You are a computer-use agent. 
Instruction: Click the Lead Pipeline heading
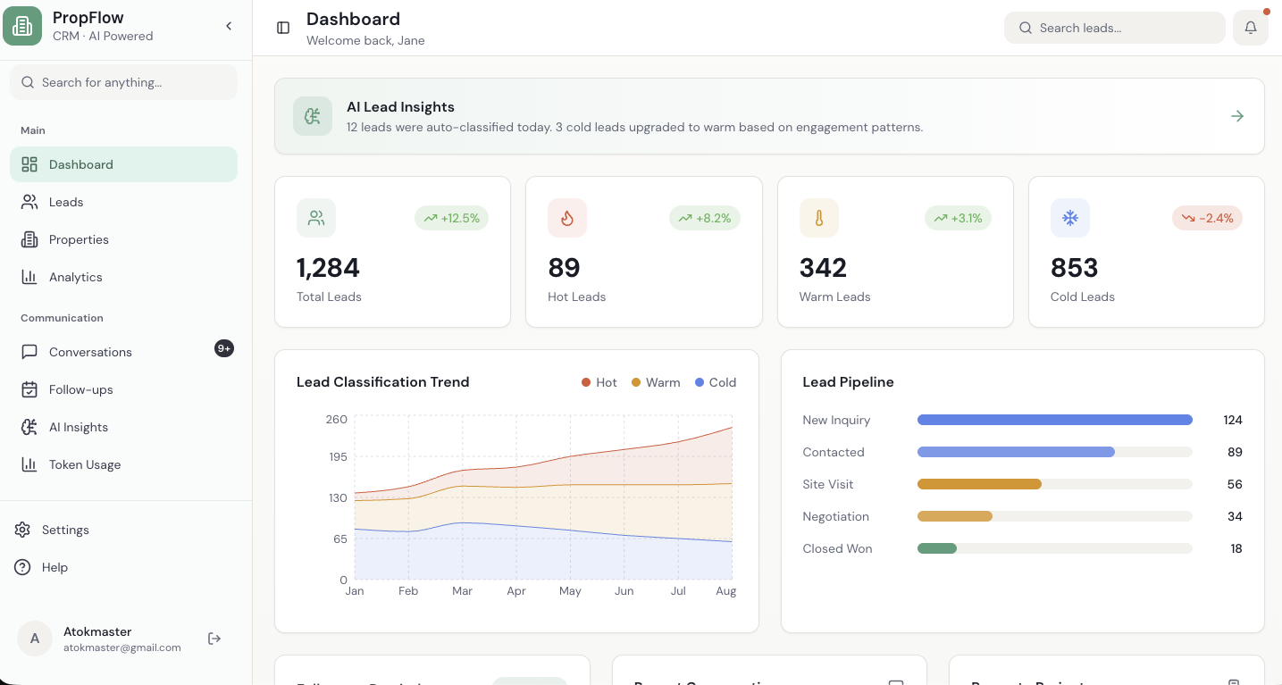point(848,382)
